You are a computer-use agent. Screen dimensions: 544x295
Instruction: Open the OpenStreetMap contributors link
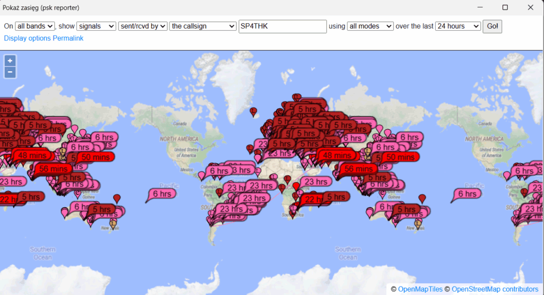pyautogui.click(x=495, y=289)
